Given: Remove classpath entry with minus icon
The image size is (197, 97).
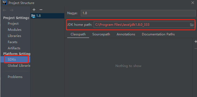Looking at the screenshot, I should tap(196, 48).
